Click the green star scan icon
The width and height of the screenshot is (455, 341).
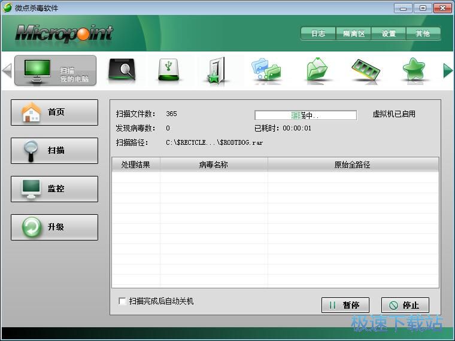tap(414, 71)
